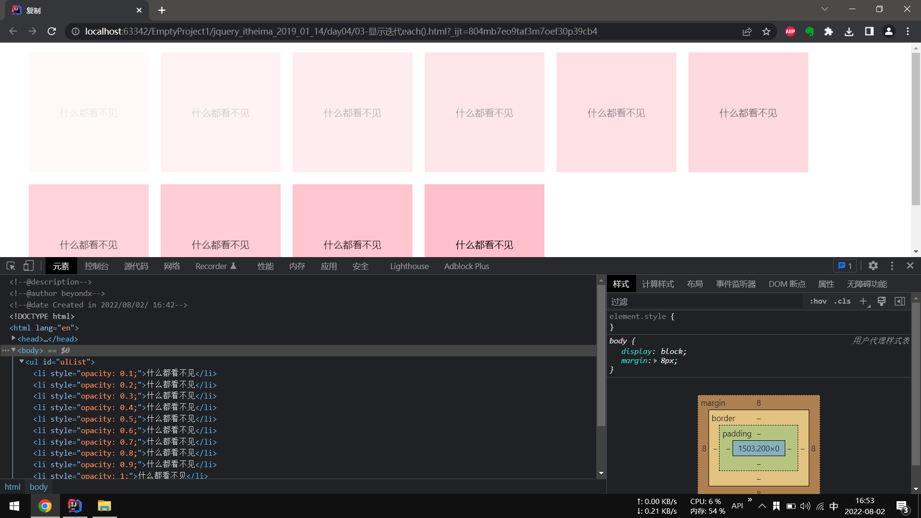Expand the head element node
The height and width of the screenshot is (518, 921).
click(x=13, y=339)
